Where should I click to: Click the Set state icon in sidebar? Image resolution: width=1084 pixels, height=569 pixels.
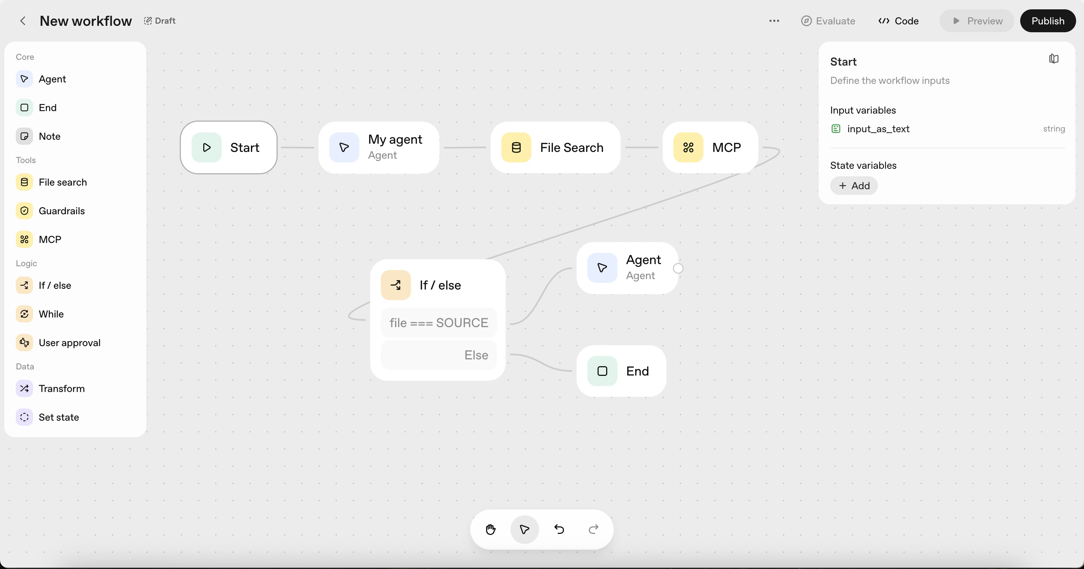[24, 417]
